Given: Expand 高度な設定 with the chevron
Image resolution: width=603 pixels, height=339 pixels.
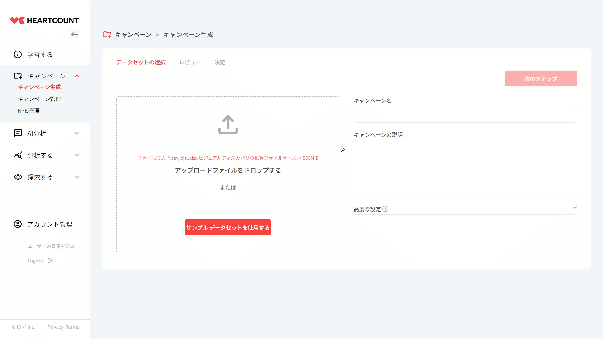Looking at the screenshot, I should [575, 207].
